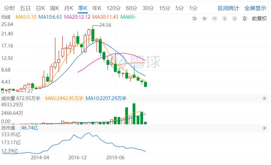The image size is (271, 165).
Task: Click the 均线 moving average label
Action: click(6, 17)
